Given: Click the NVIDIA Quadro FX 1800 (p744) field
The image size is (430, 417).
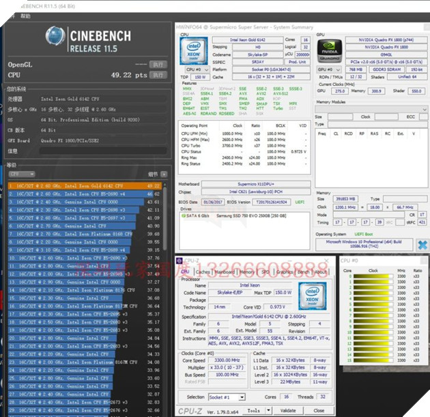Looking at the screenshot, I should (386, 40).
